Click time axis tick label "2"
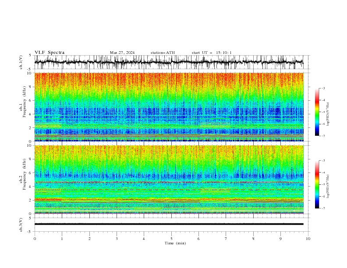The height and width of the screenshot is (268, 347). (90, 239)
